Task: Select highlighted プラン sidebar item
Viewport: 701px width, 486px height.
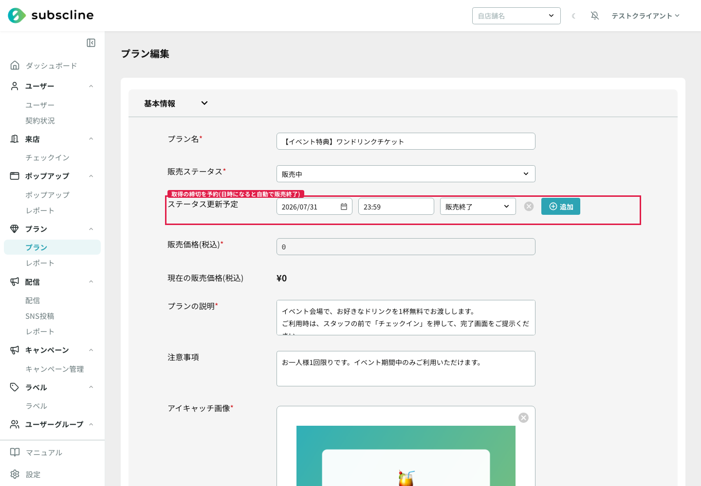Action: point(52,247)
